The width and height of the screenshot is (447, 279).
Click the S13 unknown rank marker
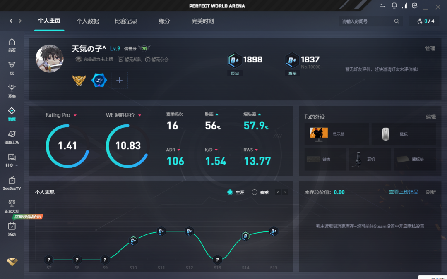(x=217, y=260)
